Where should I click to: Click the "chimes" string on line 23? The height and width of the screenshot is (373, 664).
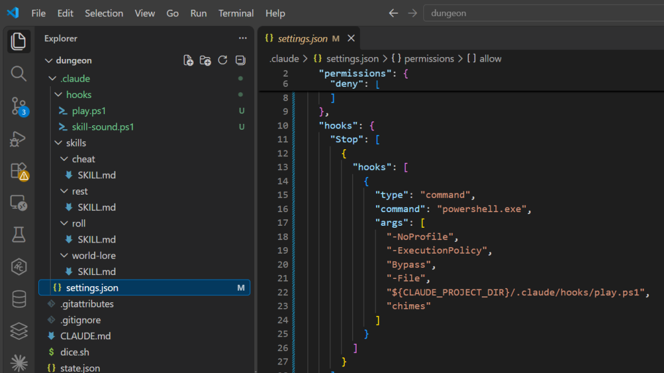pos(409,306)
